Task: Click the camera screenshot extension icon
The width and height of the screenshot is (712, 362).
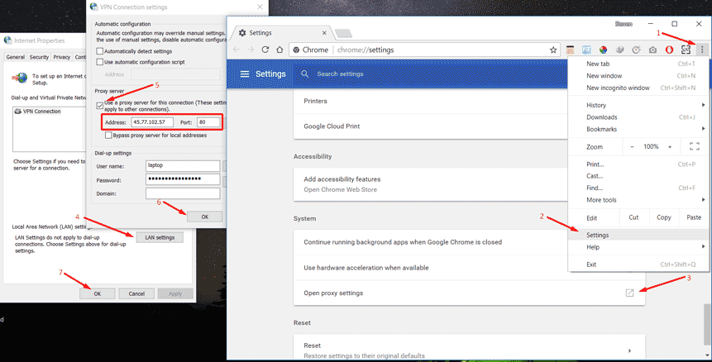Action: coord(653,50)
